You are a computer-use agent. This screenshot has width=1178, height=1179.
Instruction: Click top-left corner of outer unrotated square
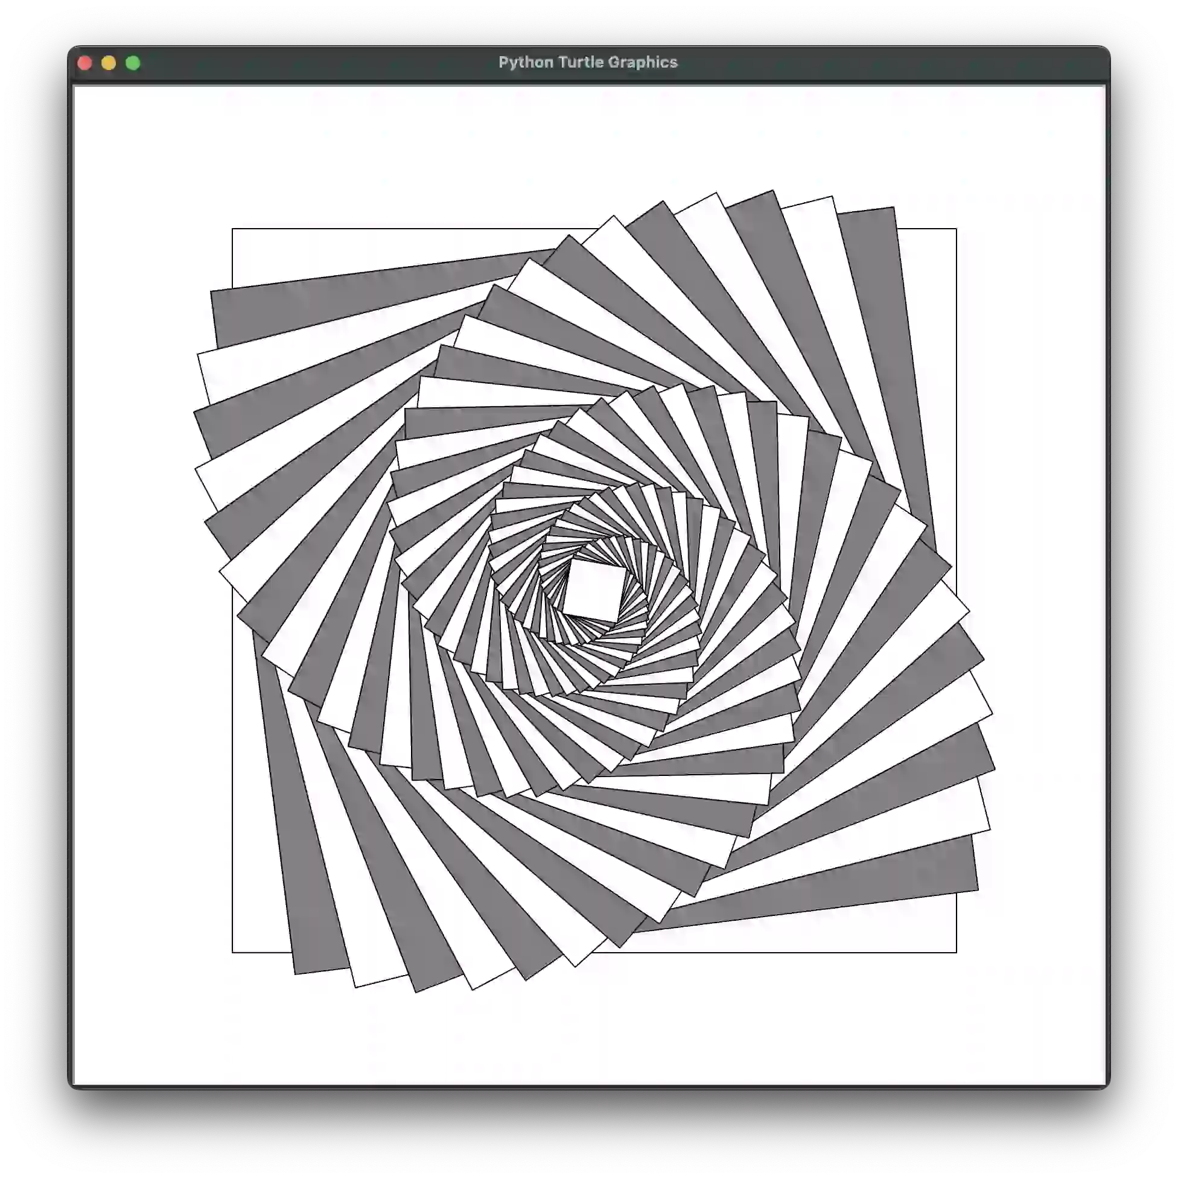[x=232, y=229]
